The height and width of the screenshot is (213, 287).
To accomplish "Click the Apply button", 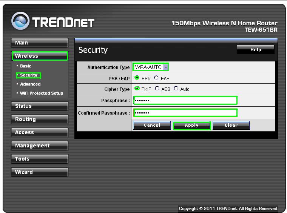I will click(x=191, y=126).
